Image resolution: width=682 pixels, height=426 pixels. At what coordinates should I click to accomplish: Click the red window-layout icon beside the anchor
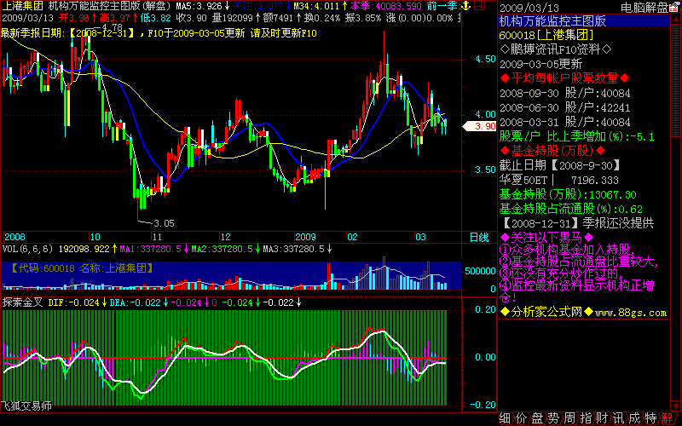coord(479,6)
